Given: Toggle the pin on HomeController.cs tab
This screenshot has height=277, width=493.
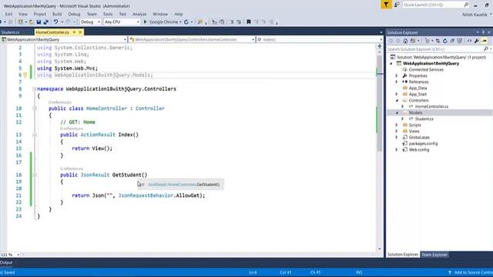Looking at the screenshot, I should click(74, 32).
